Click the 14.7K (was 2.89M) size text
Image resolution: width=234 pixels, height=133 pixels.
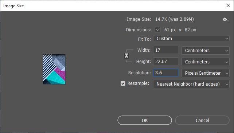point(175,19)
